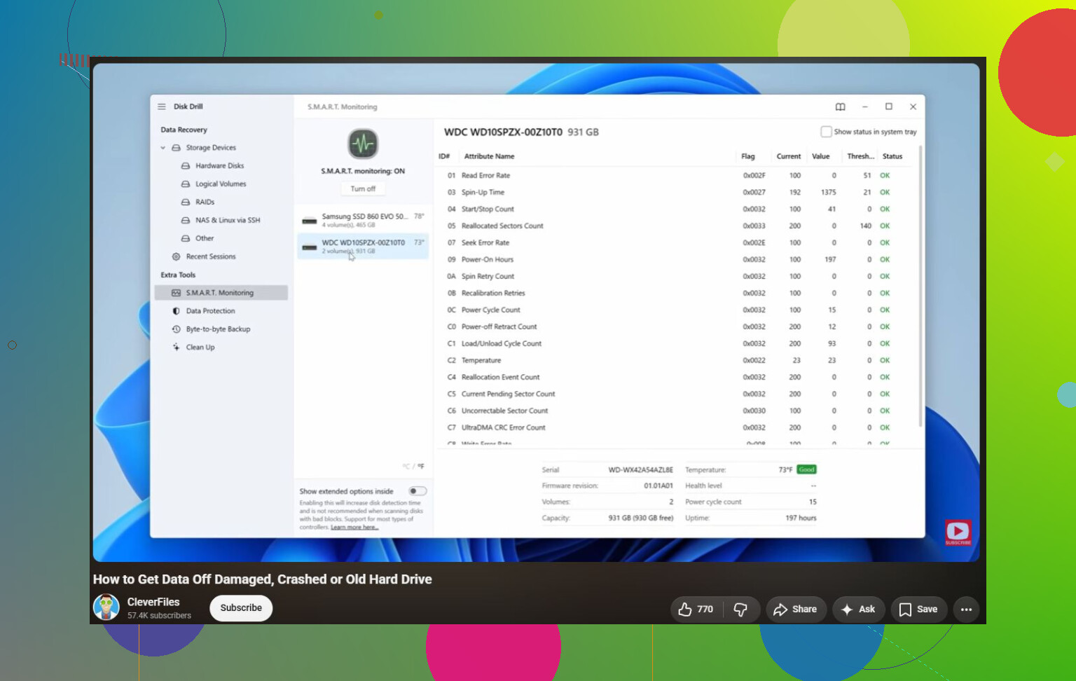Select the Seek Error Rate row
Image resolution: width=1076 pixels, height=681 pixels.
coord(676,243)
